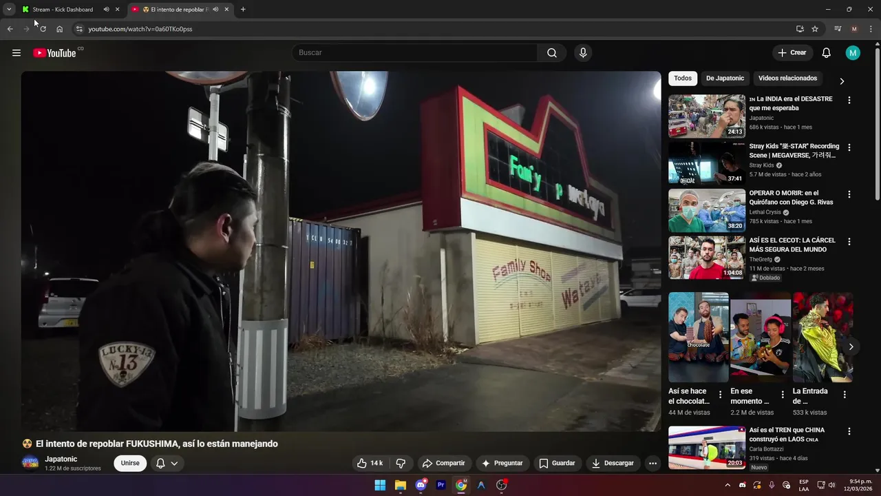Mute the Kick Dashboard tab audio
Viewport: 881px width, 496px height.
106,10
